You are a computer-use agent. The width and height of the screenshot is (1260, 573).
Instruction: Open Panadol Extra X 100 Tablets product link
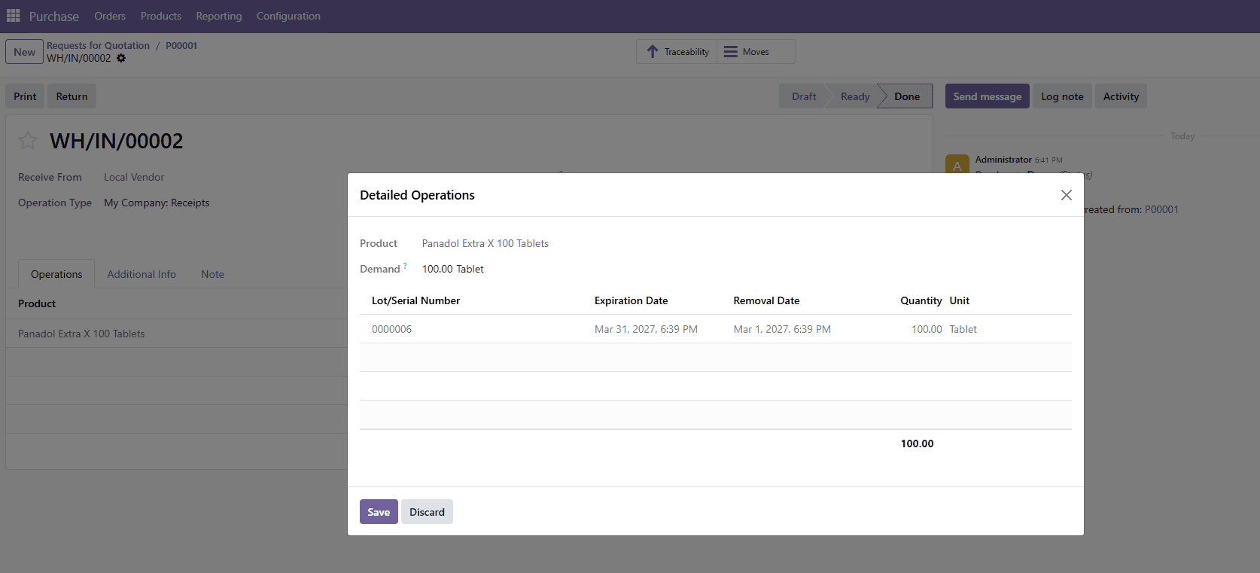[485, 243]
